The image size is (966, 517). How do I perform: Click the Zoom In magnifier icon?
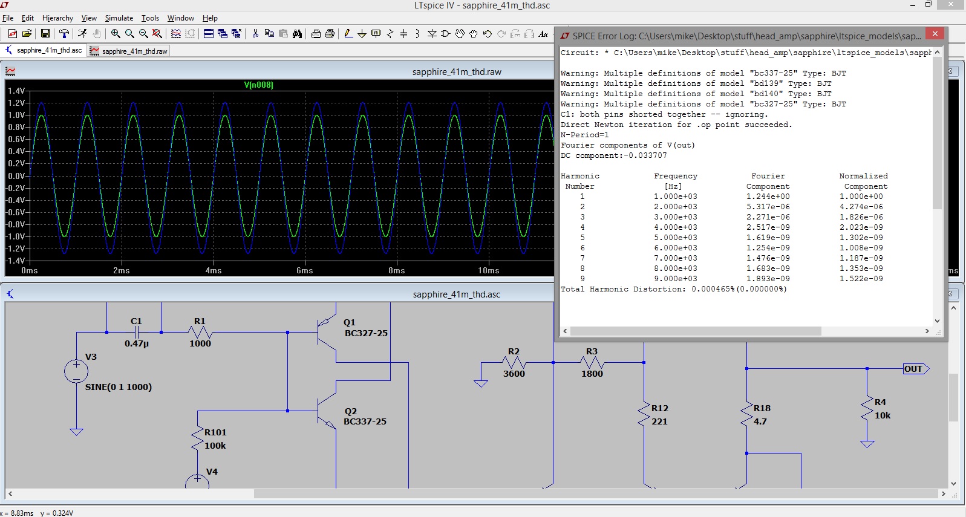pos(116,34)
